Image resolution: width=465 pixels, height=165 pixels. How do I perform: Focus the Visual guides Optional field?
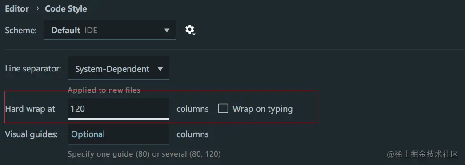pyautogui.click(x=119, y=134)
